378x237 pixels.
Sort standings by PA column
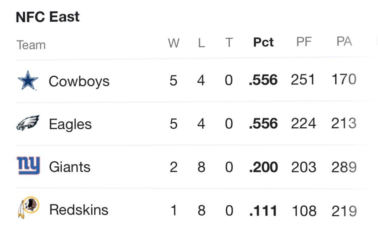click(344, 41)
